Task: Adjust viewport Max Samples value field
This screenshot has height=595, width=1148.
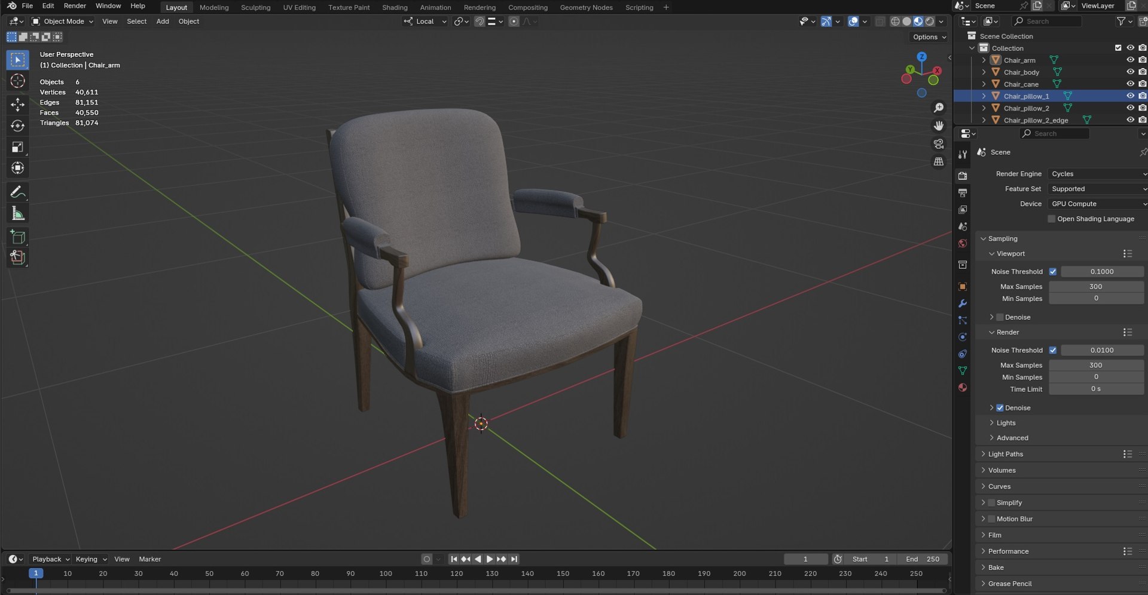Action: [1095, 287]
